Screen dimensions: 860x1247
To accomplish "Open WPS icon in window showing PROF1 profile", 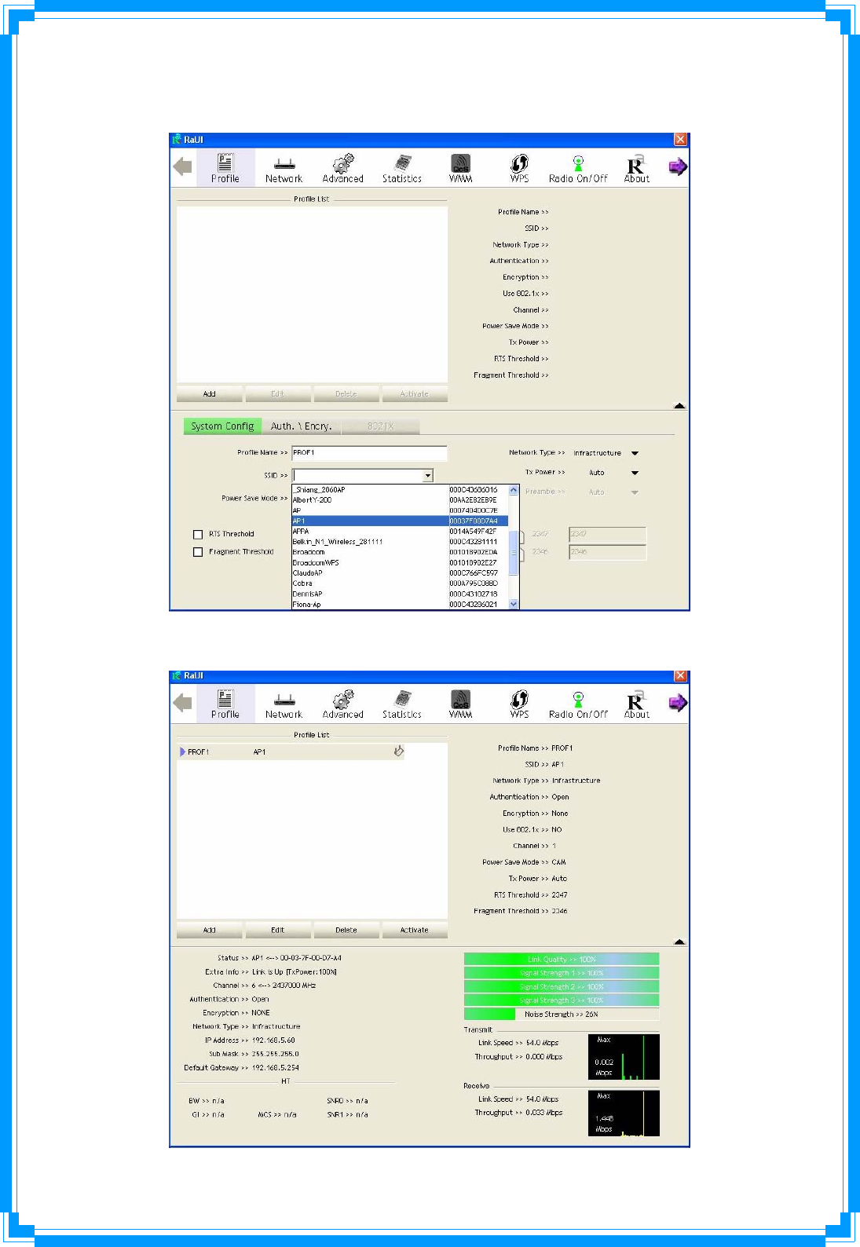I will pyautogui.click(x=519, y=704).
